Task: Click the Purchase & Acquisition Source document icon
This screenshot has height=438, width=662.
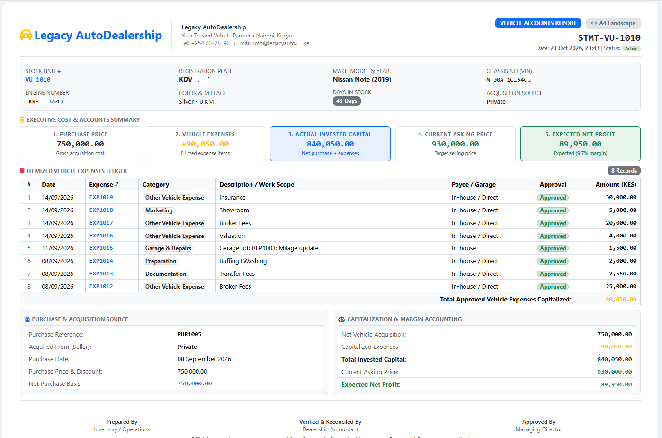Action: [27, 319]
